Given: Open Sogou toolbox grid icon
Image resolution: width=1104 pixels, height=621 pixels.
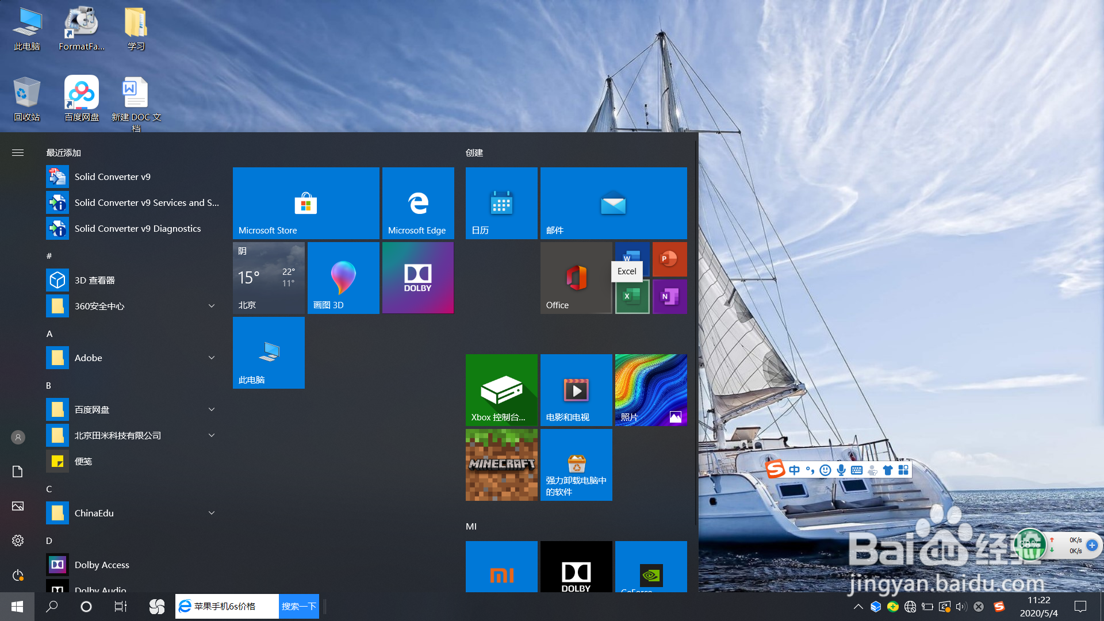Looking at the screenshot, I should (x=903, y=470).
